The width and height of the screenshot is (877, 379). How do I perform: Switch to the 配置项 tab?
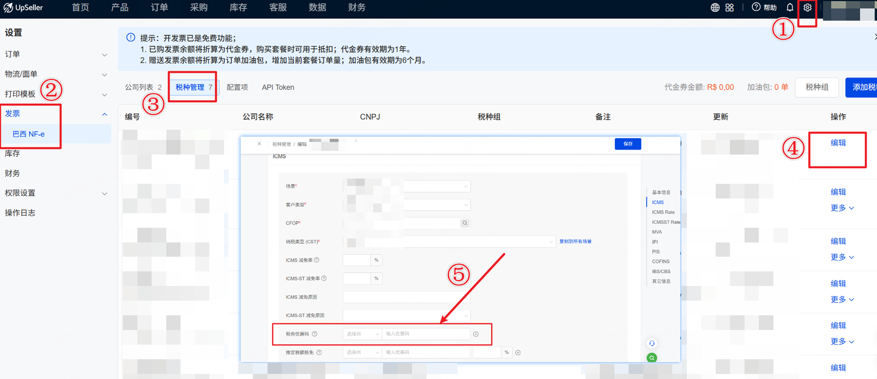pyautogui.click(x=237, y=87)
